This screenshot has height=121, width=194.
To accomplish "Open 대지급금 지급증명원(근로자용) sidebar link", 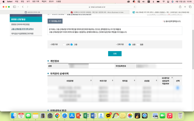I will tap(22, 33).
